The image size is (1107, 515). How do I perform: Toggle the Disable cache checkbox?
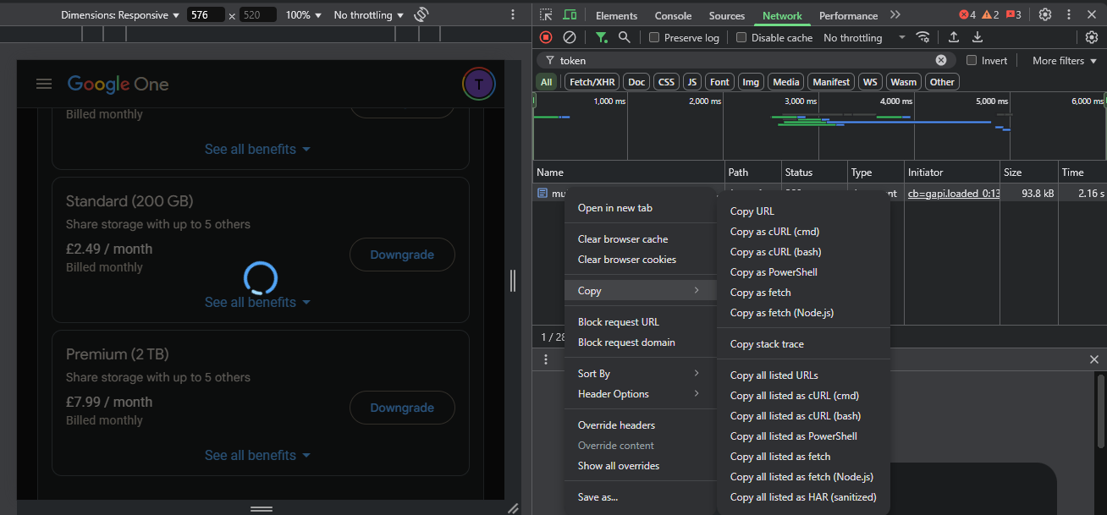click(741, 37)
